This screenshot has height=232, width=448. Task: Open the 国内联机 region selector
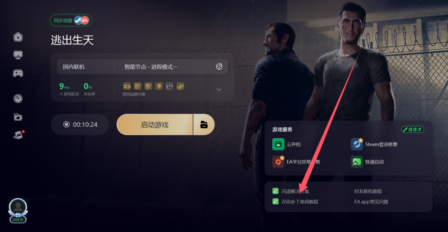pos(73,67)
